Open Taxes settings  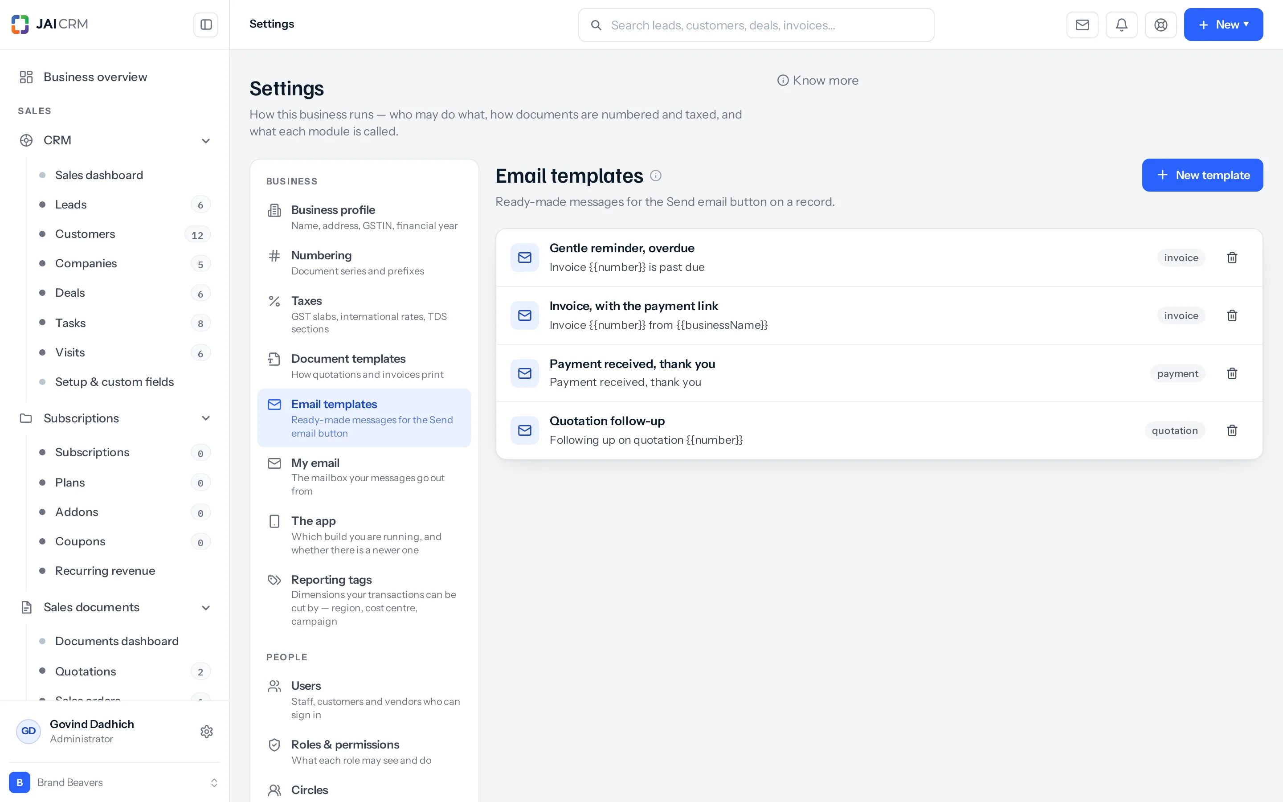364,315
